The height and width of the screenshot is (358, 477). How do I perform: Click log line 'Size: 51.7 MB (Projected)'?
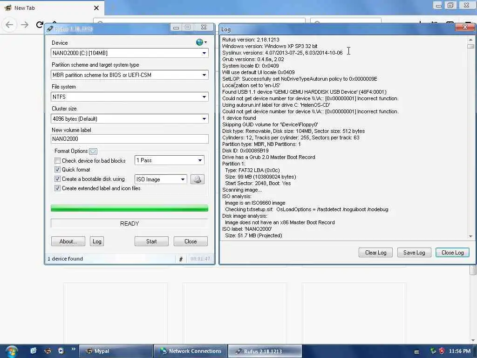point(253,235)
